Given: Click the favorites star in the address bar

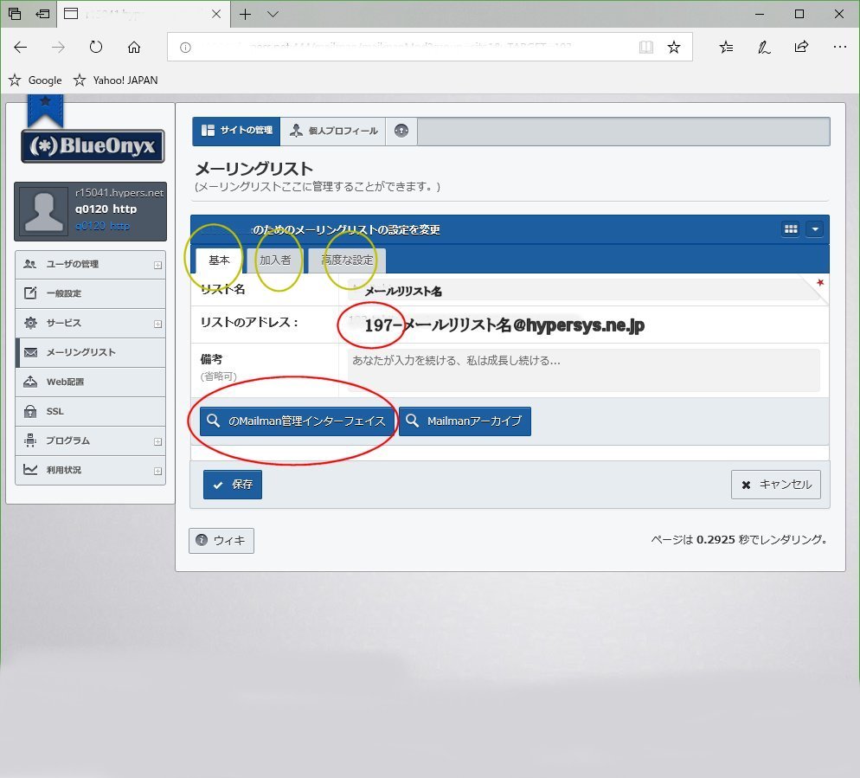Looking at the screenshot, I should 674,48.
